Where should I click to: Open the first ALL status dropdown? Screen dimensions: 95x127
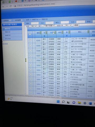pos(34,26)
